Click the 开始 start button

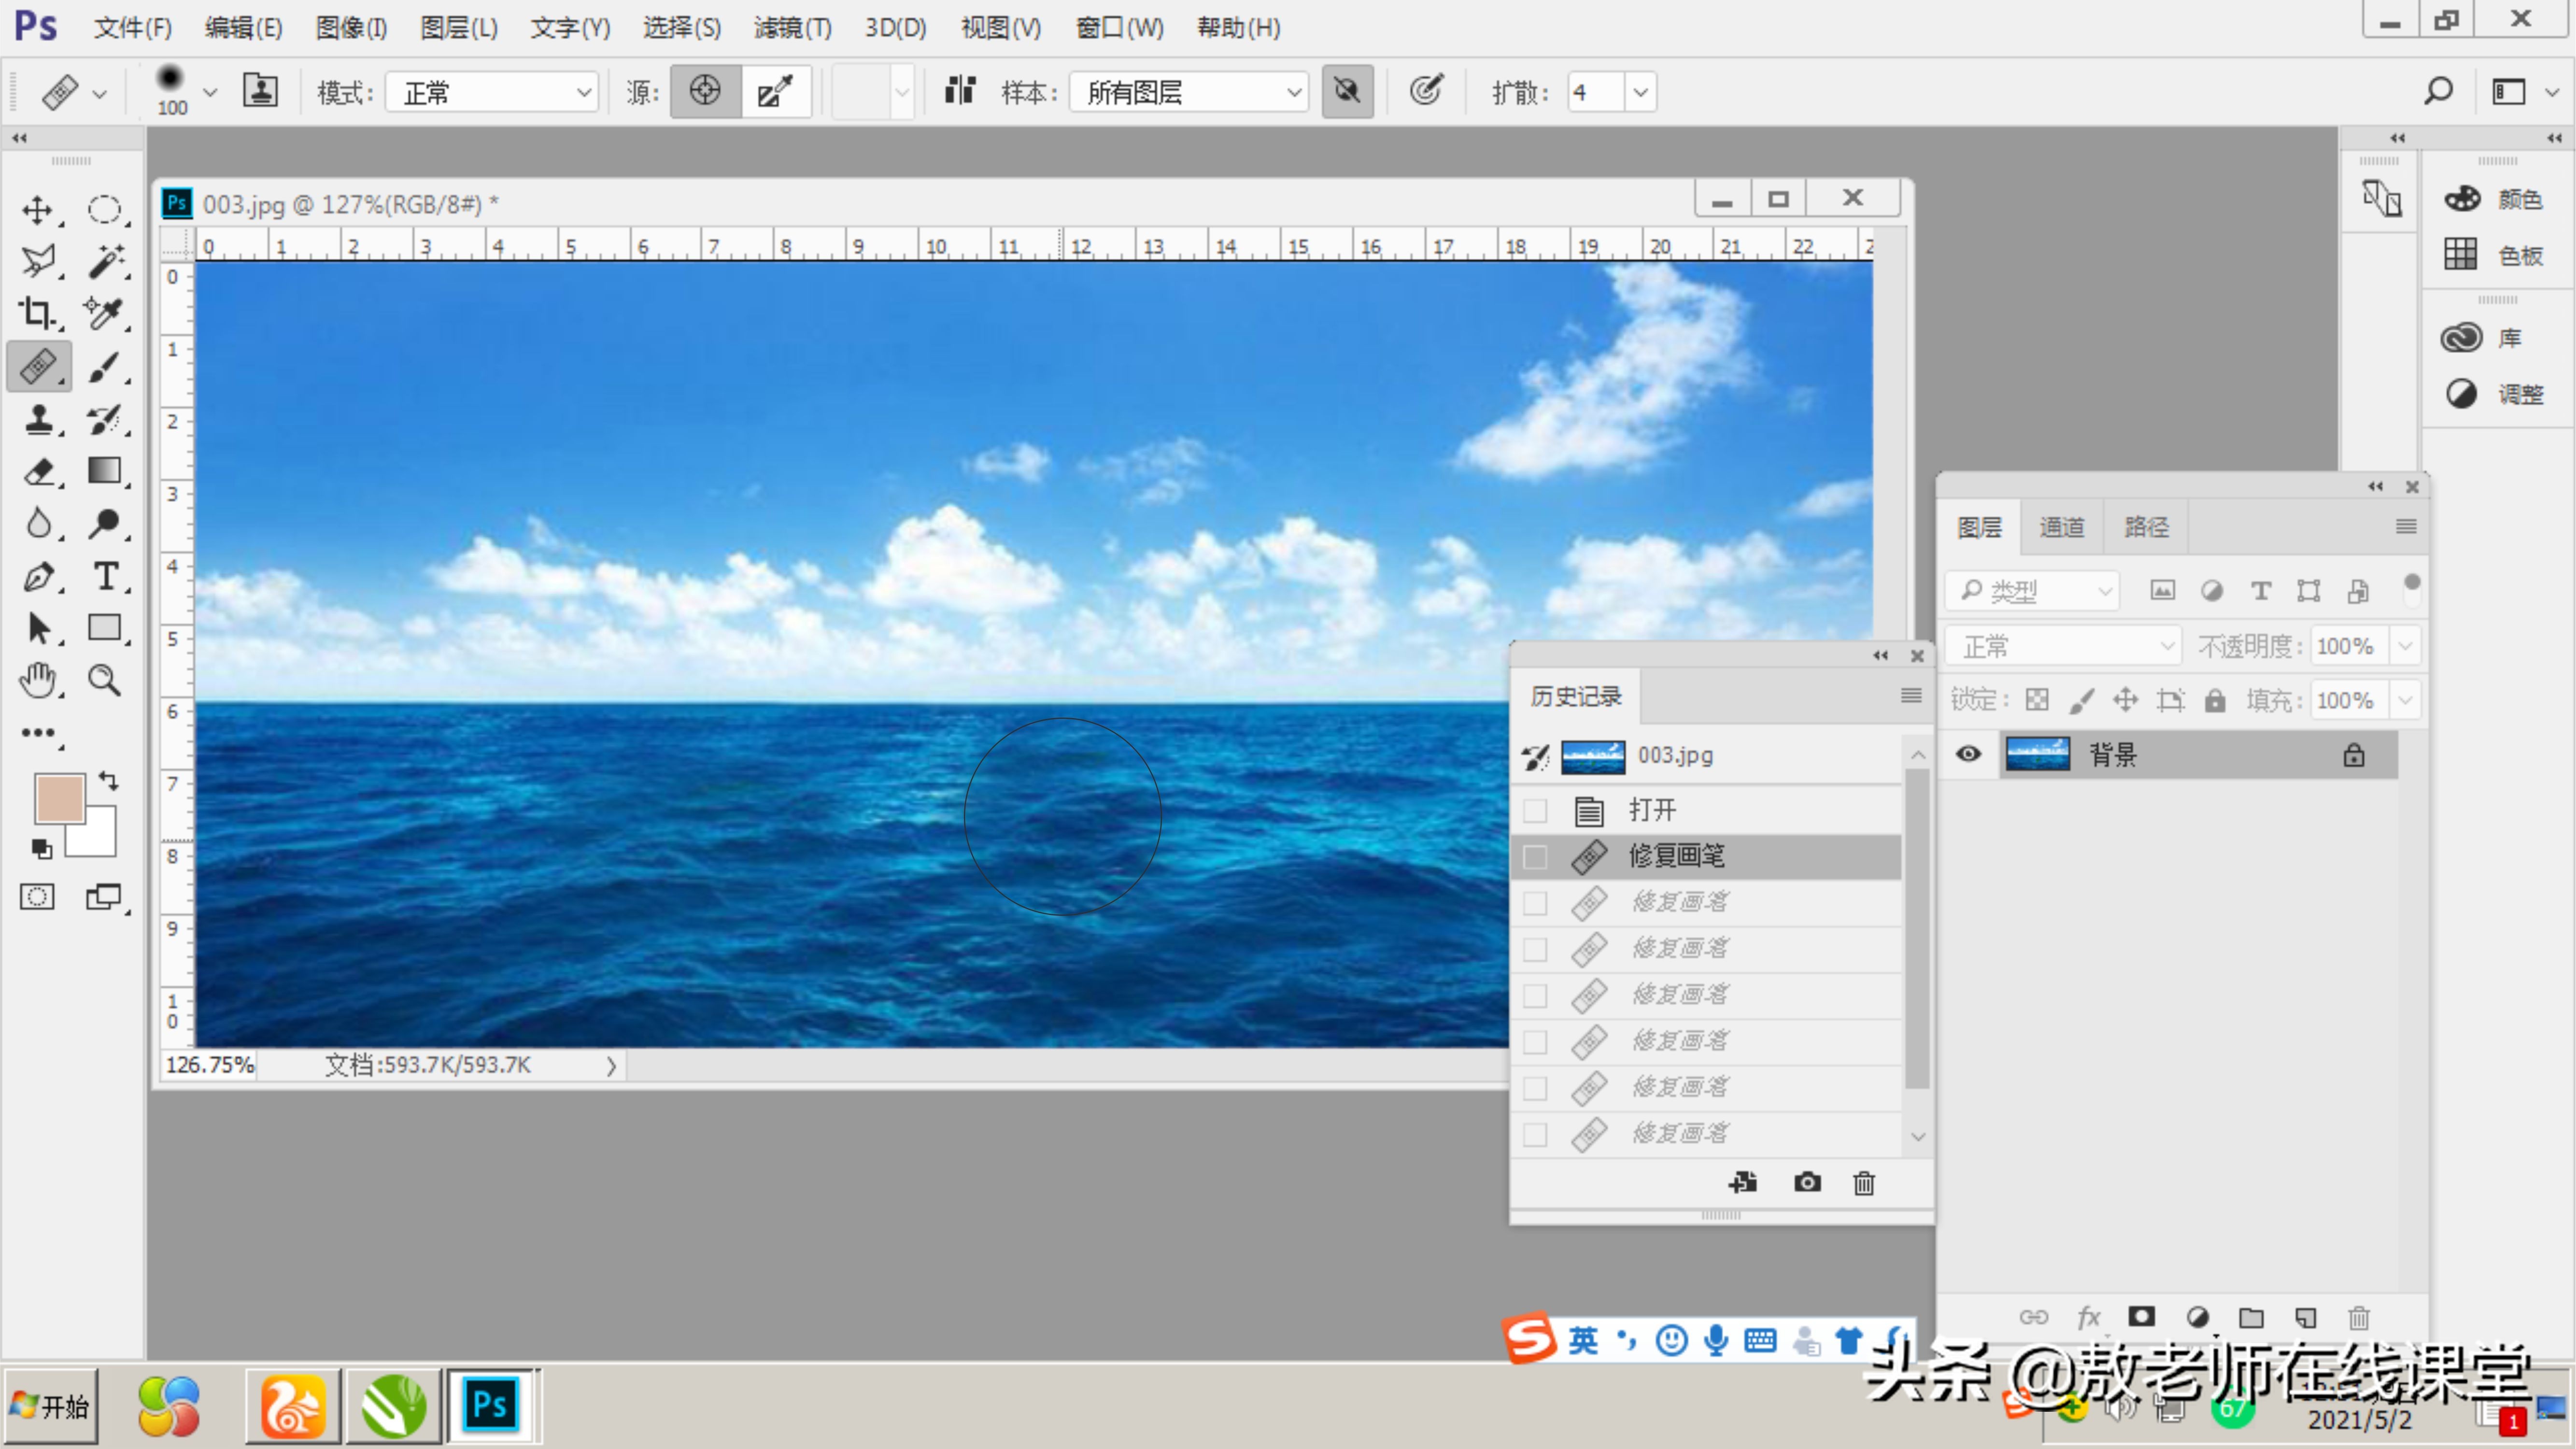pyautogui.click(x=51, y=1406)
